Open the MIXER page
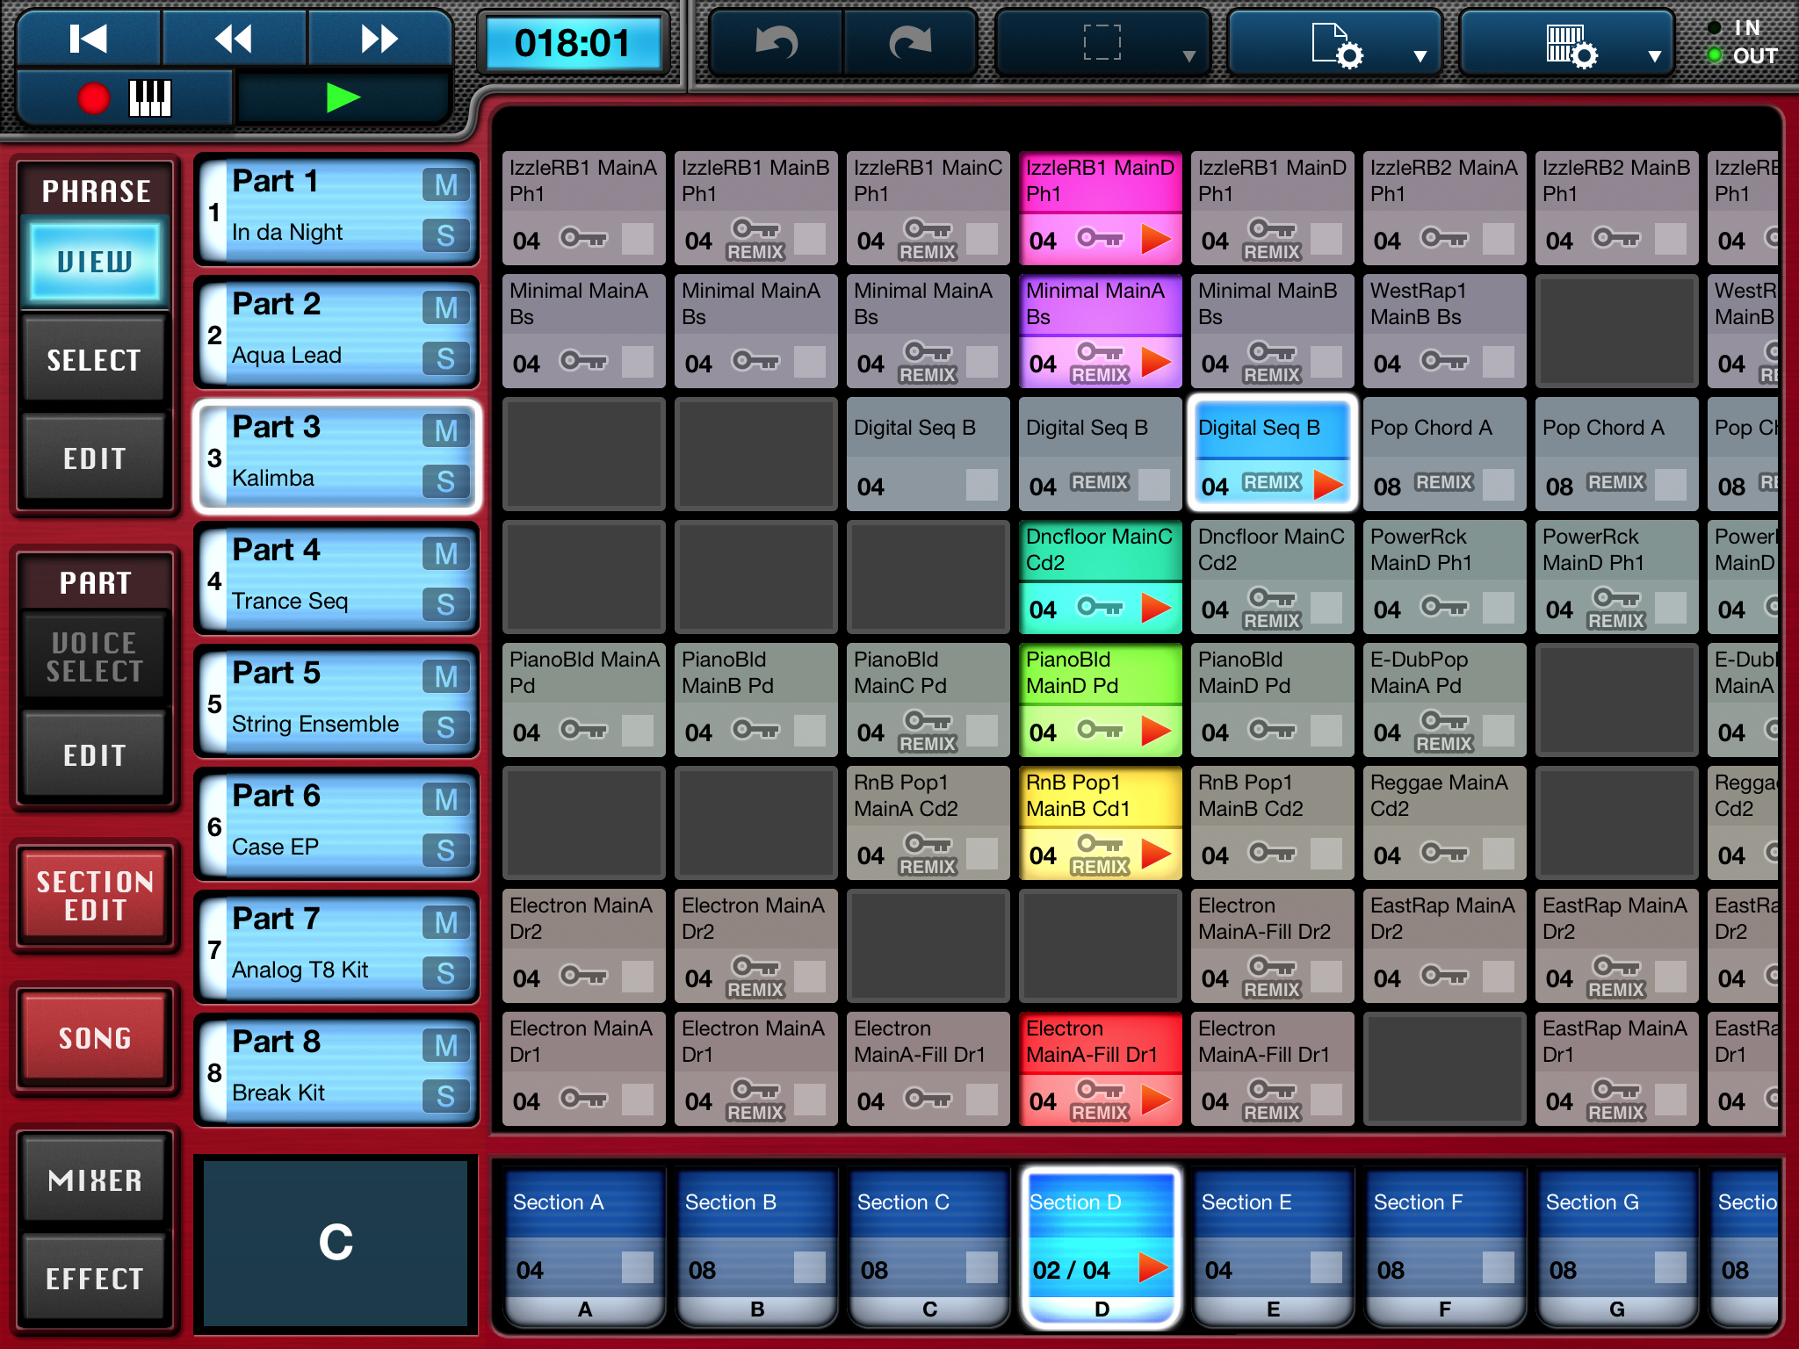 tap(94, 1180)
